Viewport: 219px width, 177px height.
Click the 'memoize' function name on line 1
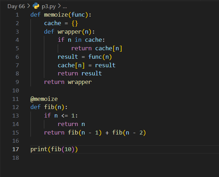56,15
